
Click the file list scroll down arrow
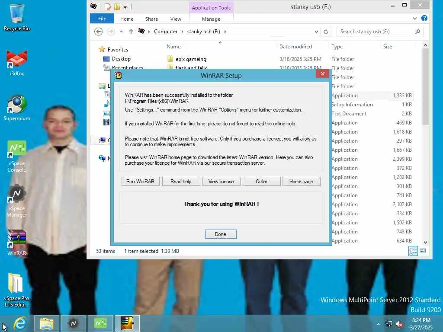point(426,243)
